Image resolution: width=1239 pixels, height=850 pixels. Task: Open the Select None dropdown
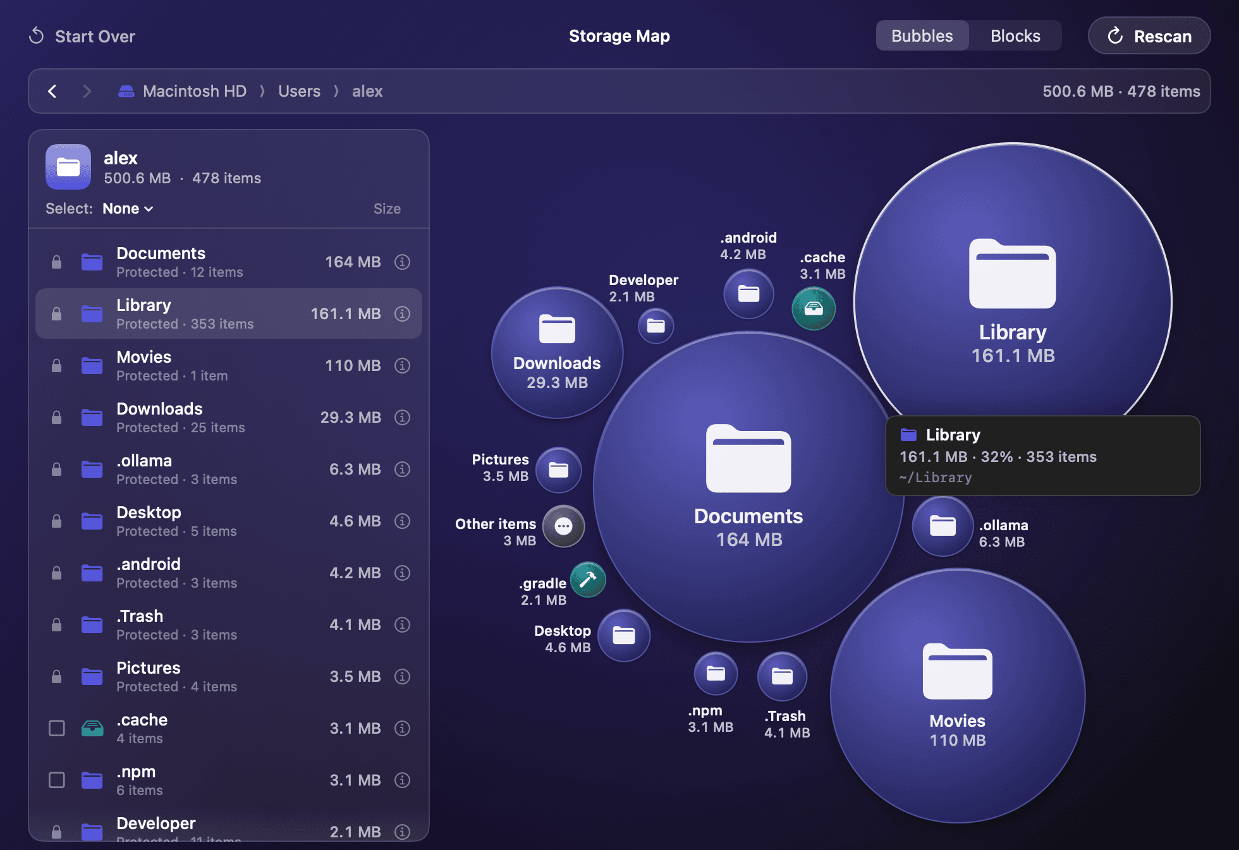click(128, 209)
